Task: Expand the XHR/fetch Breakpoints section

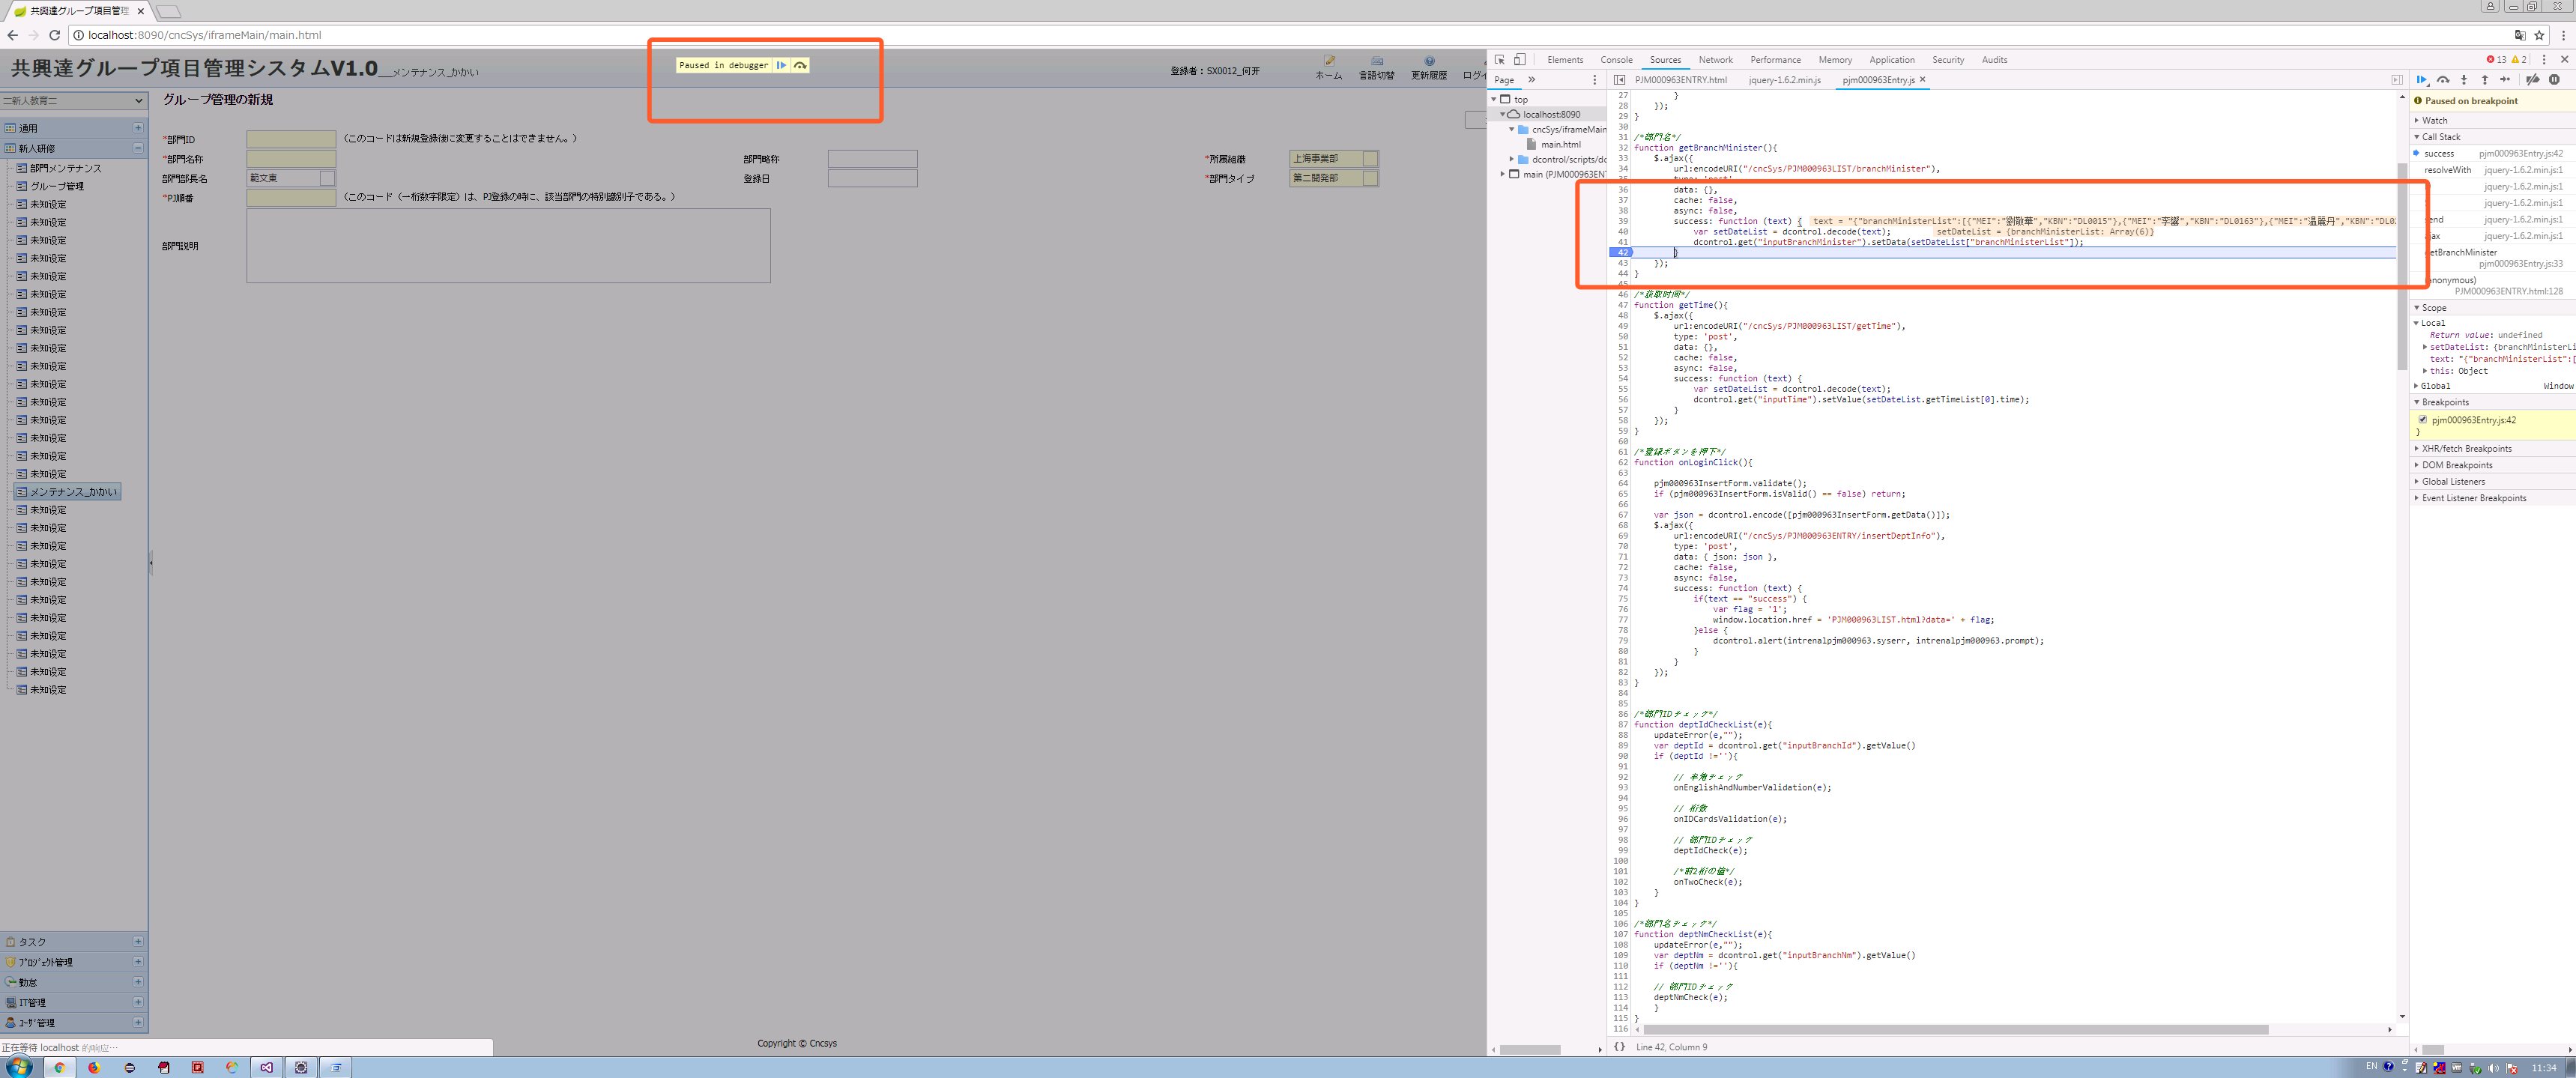Action: tap(2466, 448)
